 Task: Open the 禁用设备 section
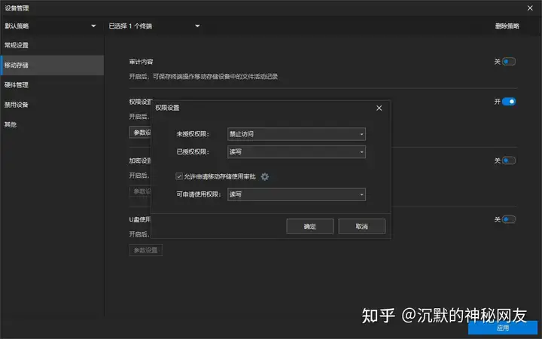52,105
